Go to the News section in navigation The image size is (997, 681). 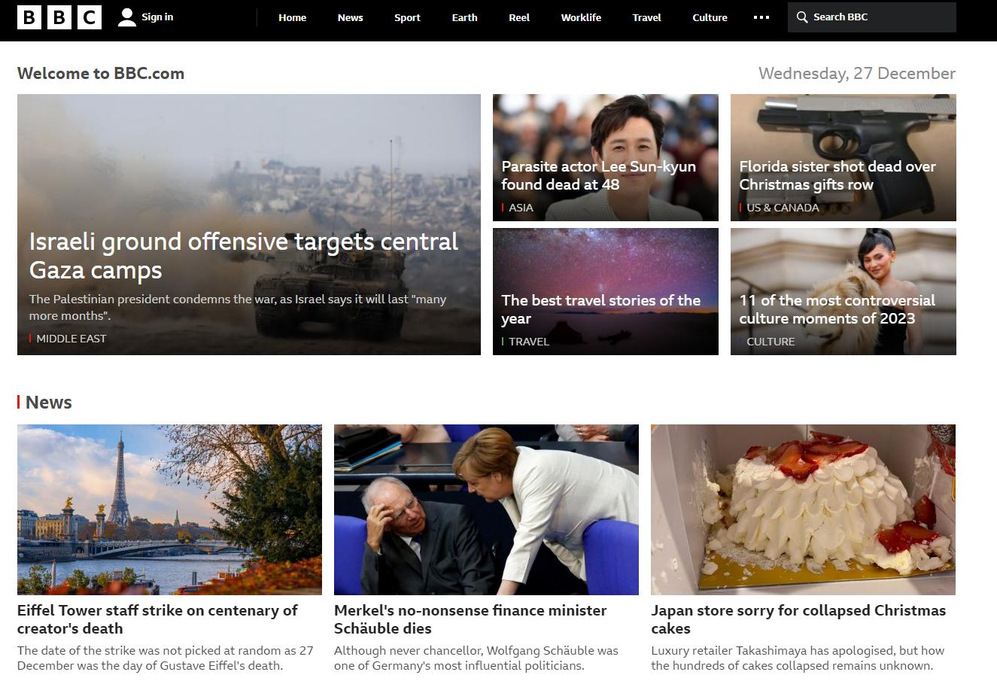click(350, 17)
